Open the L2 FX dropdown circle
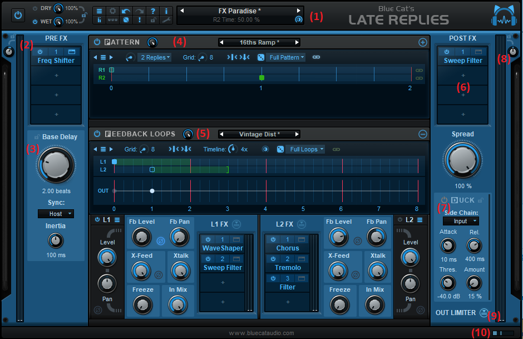Viewport: 523px width, 339px height. click(302, 224)
